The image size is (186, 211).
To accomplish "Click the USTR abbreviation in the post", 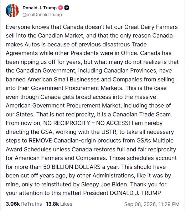I will [109, 132].
